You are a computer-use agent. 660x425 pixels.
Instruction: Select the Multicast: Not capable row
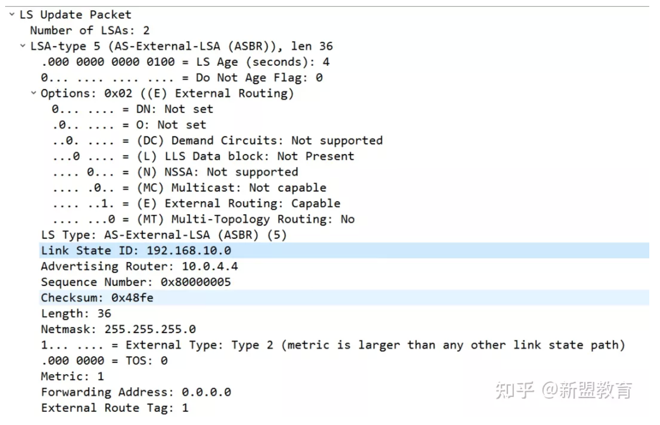coord(189,188)
